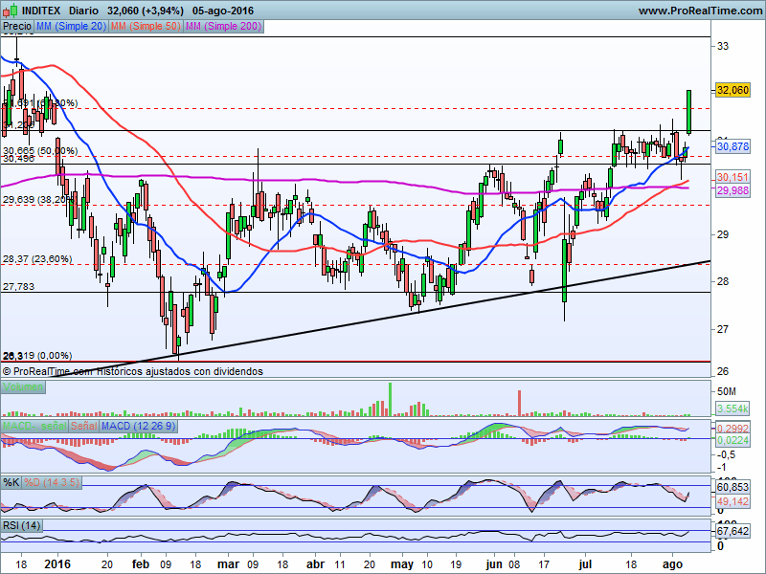Screen dimensions: 766x574
Task: Click the tall red volume bar in June
Action: point(519,403)
